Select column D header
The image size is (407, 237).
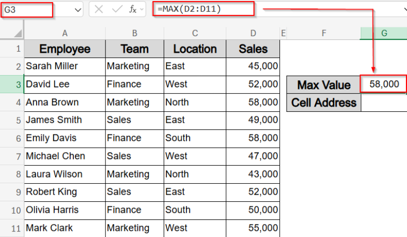click(253, 33)
